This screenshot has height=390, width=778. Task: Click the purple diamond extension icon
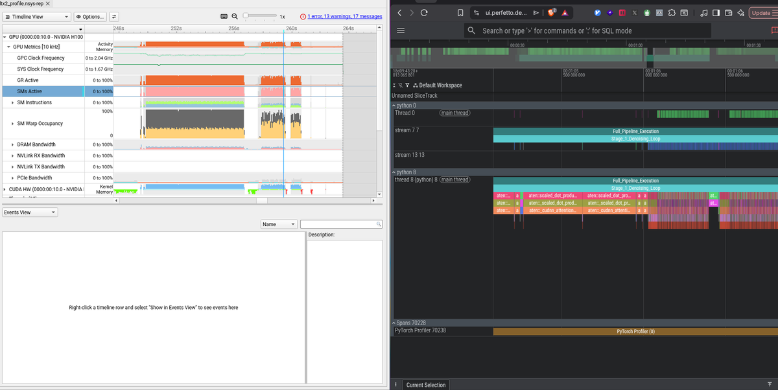click(x=609, y=13)
